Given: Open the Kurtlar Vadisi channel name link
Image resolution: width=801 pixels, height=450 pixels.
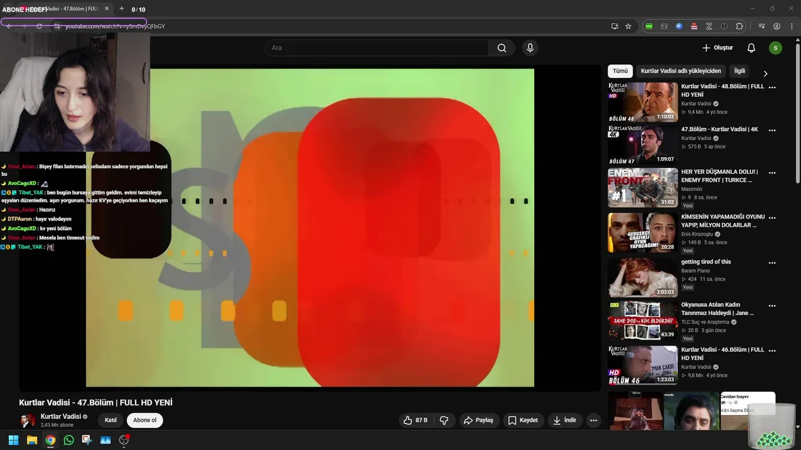Looking at the screenshot, I should tap(61, 416).
